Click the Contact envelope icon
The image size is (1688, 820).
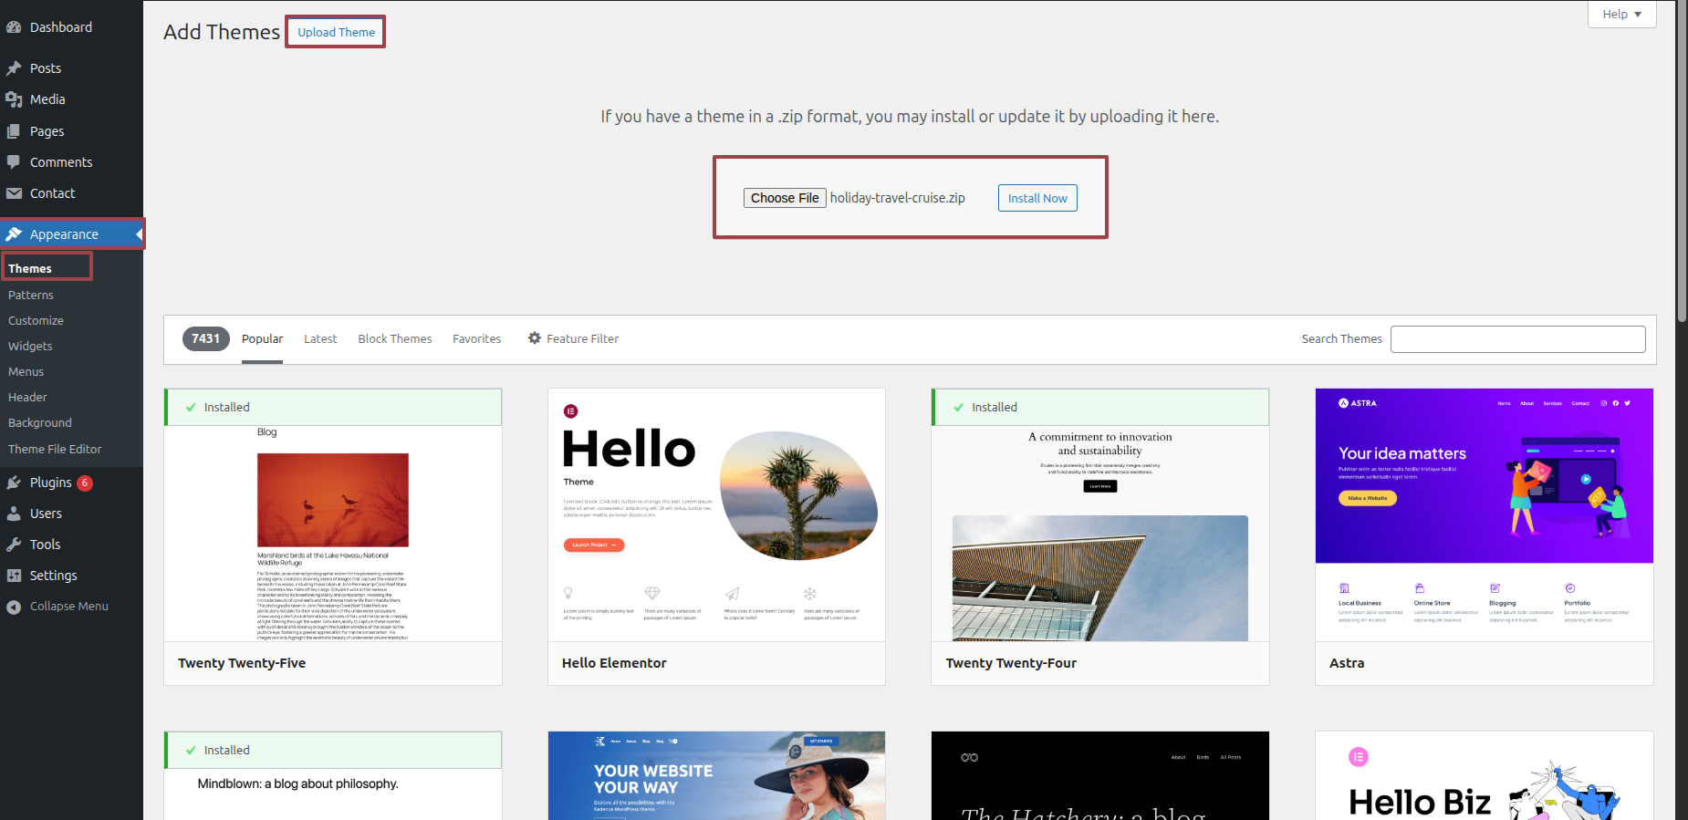coord(14,193)
